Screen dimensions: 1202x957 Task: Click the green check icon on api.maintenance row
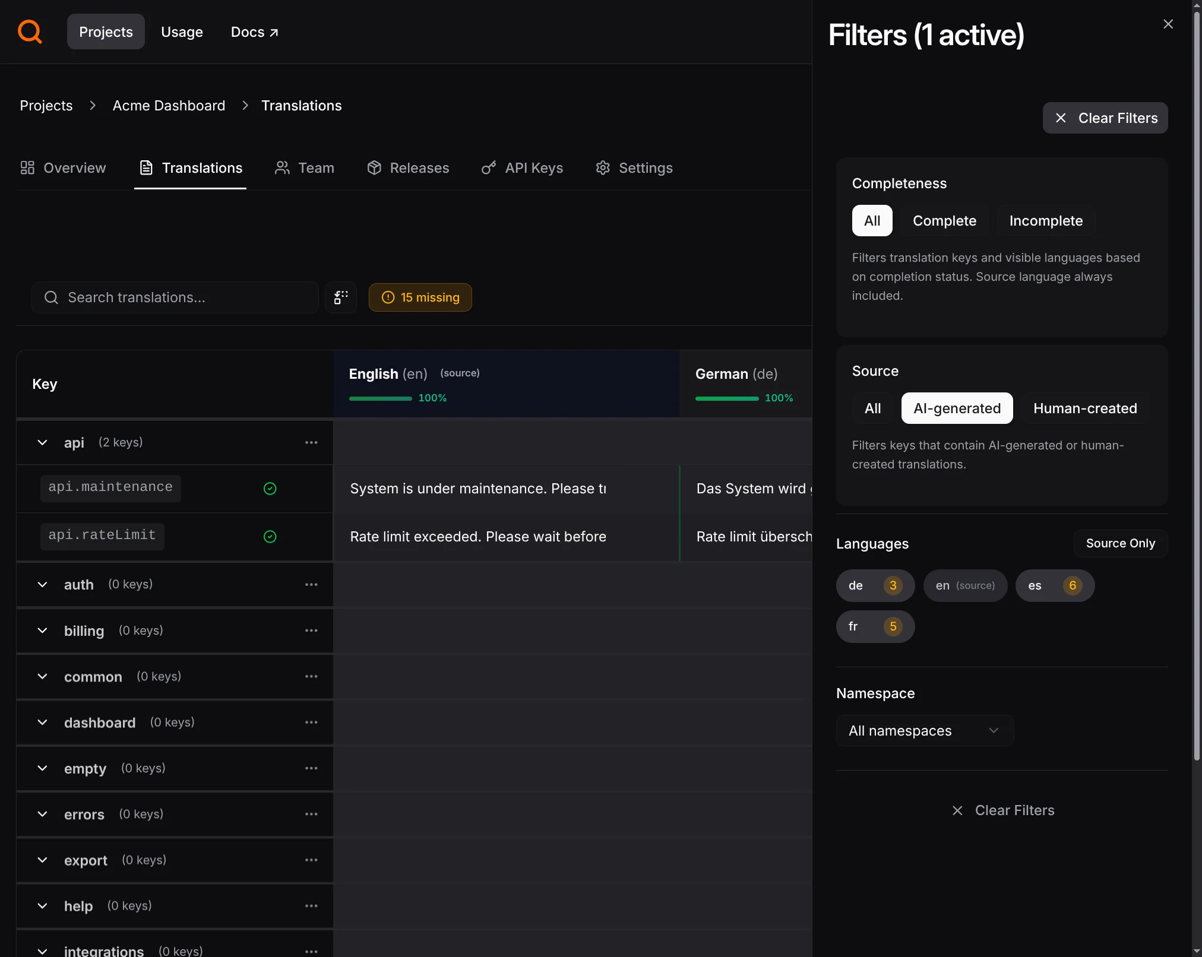270,488
